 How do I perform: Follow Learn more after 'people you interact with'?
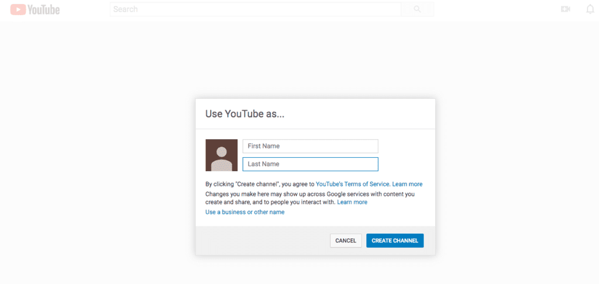tap(352, 202)
